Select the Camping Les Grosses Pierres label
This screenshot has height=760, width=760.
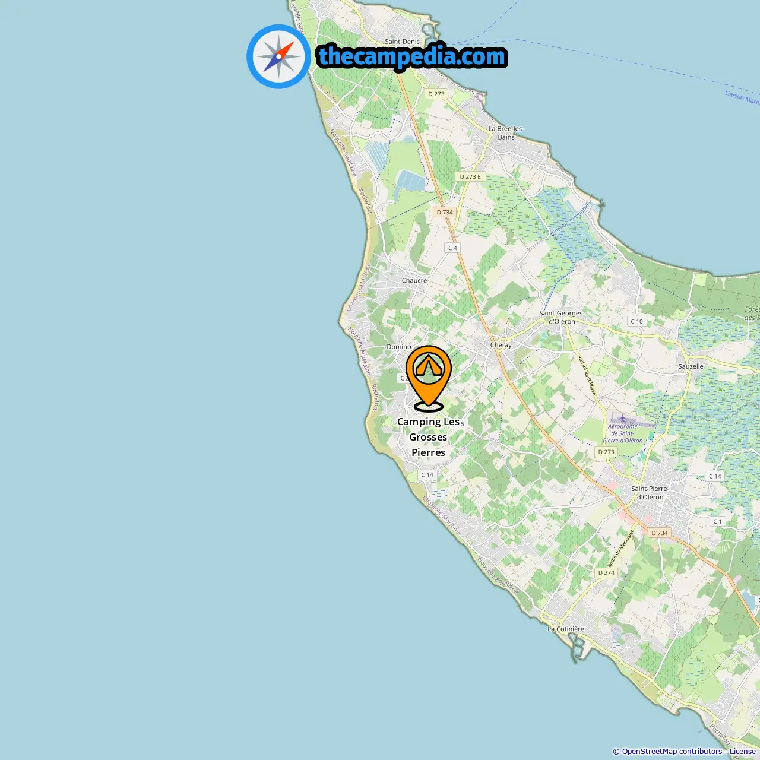pos(429,437)
